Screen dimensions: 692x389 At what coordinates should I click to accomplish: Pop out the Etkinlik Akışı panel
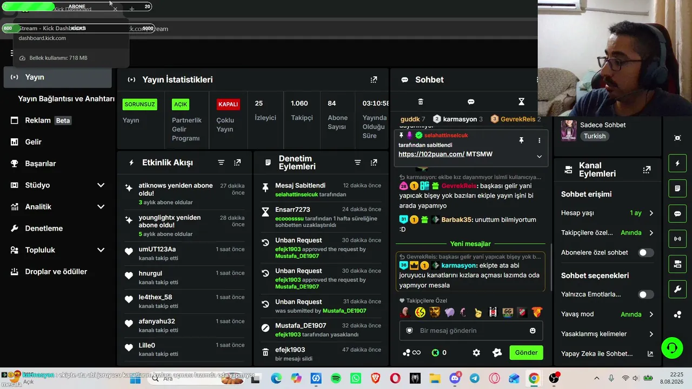coord(237,163)
